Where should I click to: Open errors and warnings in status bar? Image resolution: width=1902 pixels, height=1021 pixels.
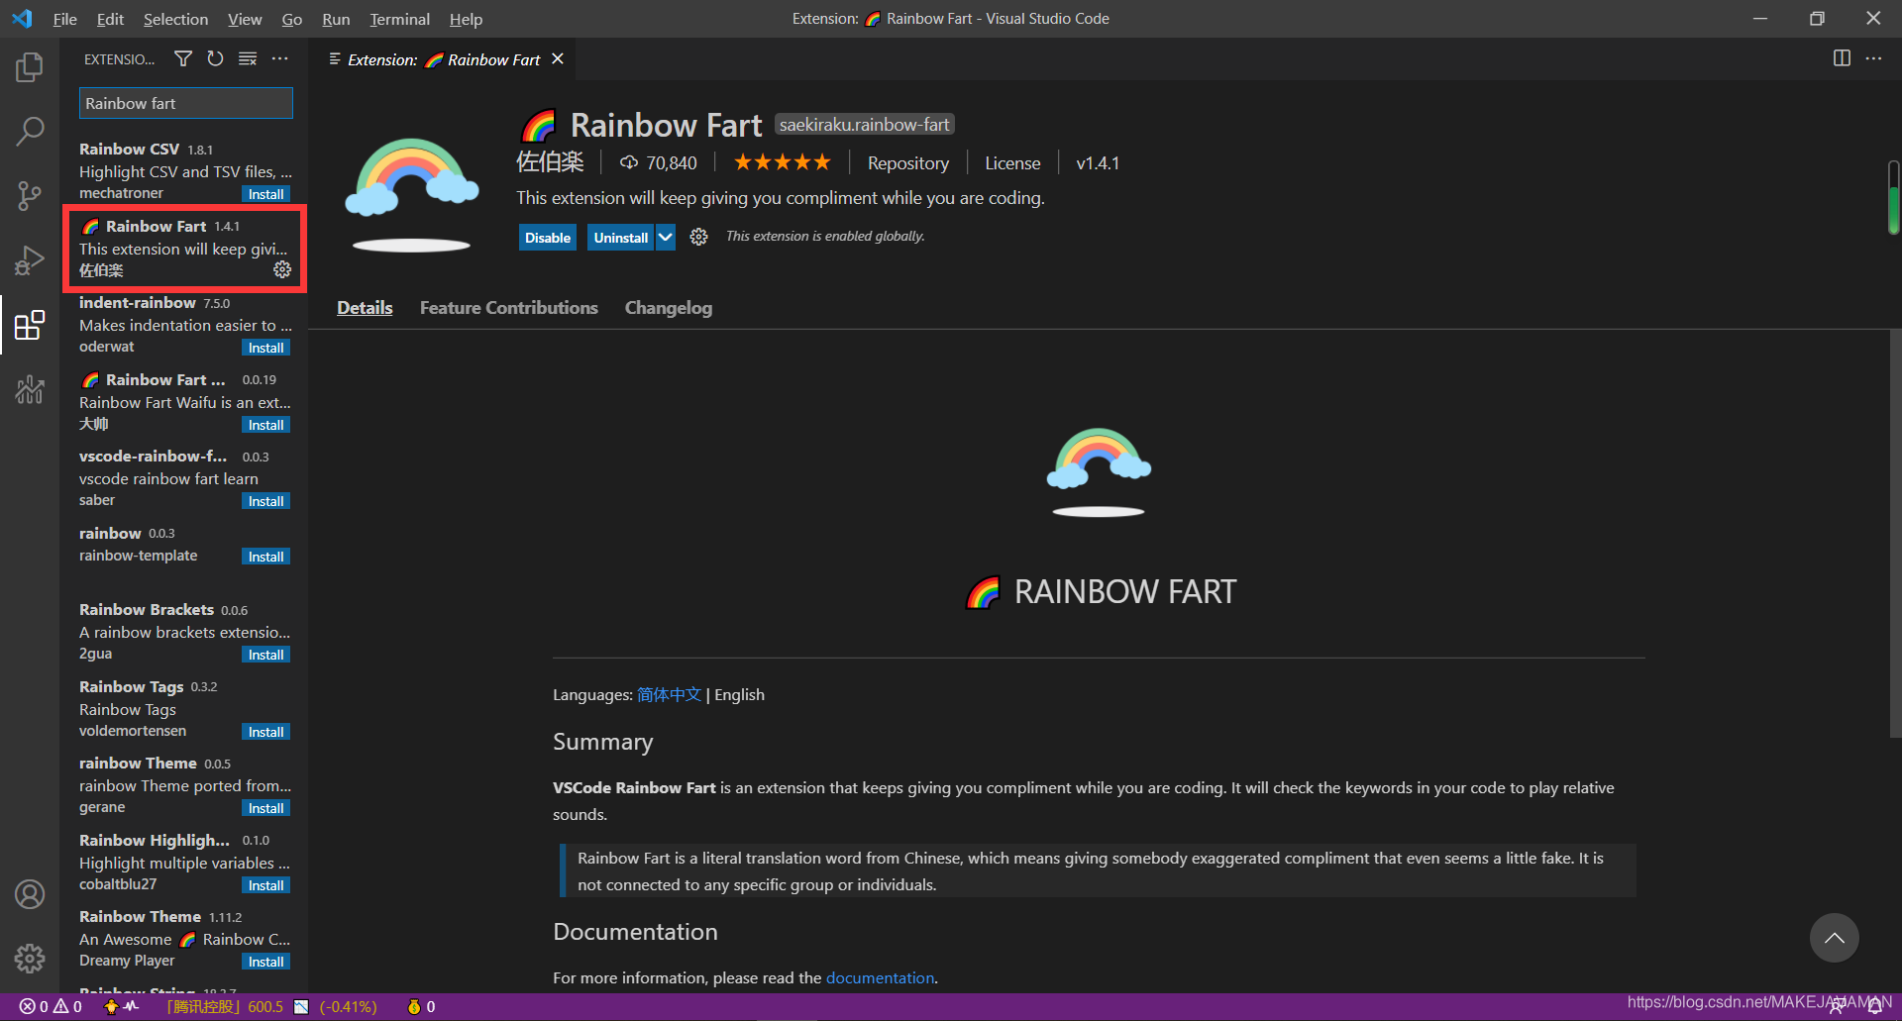[x=51, y=1006]
